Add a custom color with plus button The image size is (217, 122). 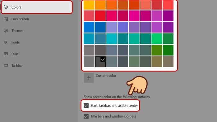click(89, 78)
